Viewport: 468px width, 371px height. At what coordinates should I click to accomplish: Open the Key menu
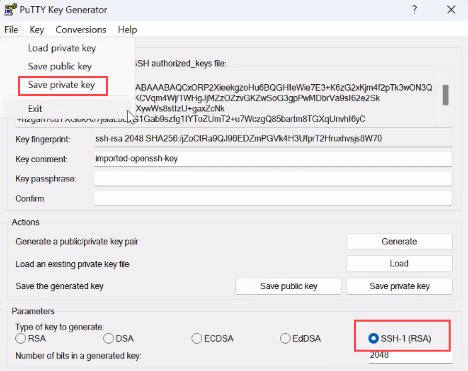37,29
